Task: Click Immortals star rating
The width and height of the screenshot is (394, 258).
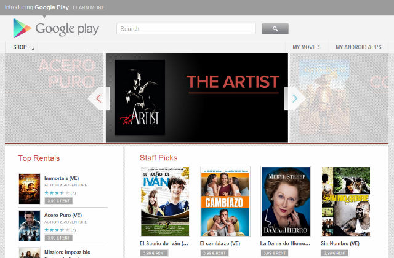Action: click(x=57, y=193)
